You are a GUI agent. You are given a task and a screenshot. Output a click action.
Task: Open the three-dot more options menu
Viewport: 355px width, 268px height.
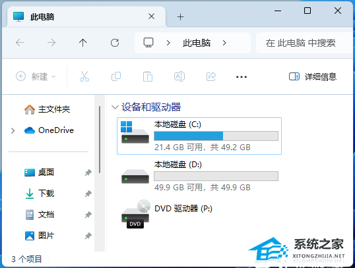pyautogui.click(x=242, y=77)
